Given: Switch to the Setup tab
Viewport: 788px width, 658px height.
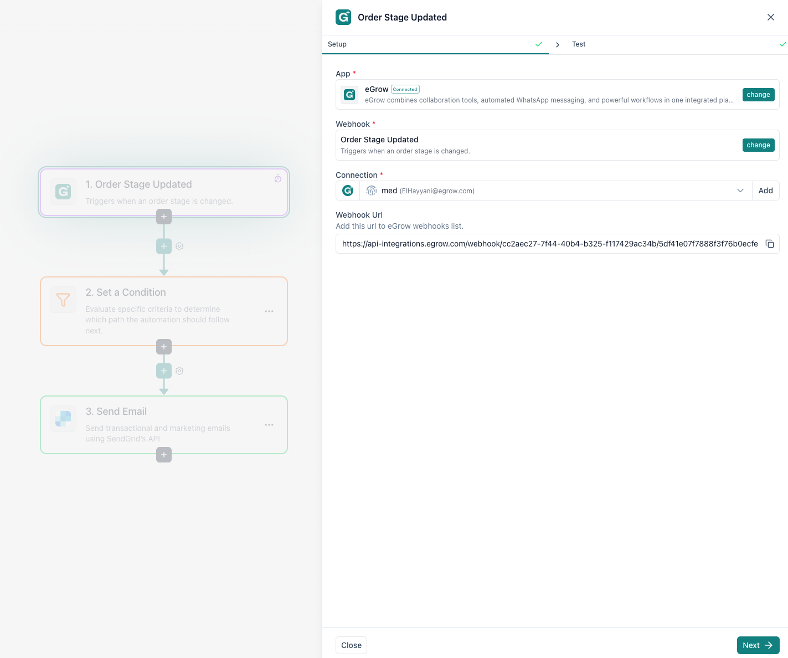Looking at the screenshot, I should pos(337,44).
